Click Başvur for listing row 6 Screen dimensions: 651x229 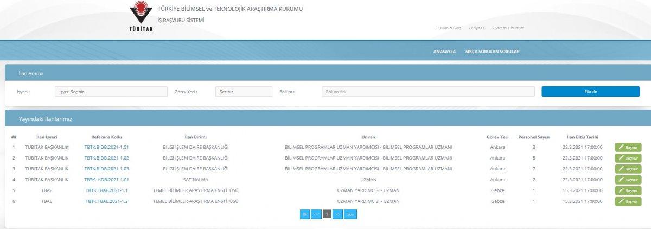click(628, 201)
